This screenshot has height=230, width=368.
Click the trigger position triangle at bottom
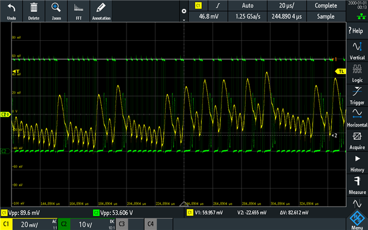tap(184, 204)
